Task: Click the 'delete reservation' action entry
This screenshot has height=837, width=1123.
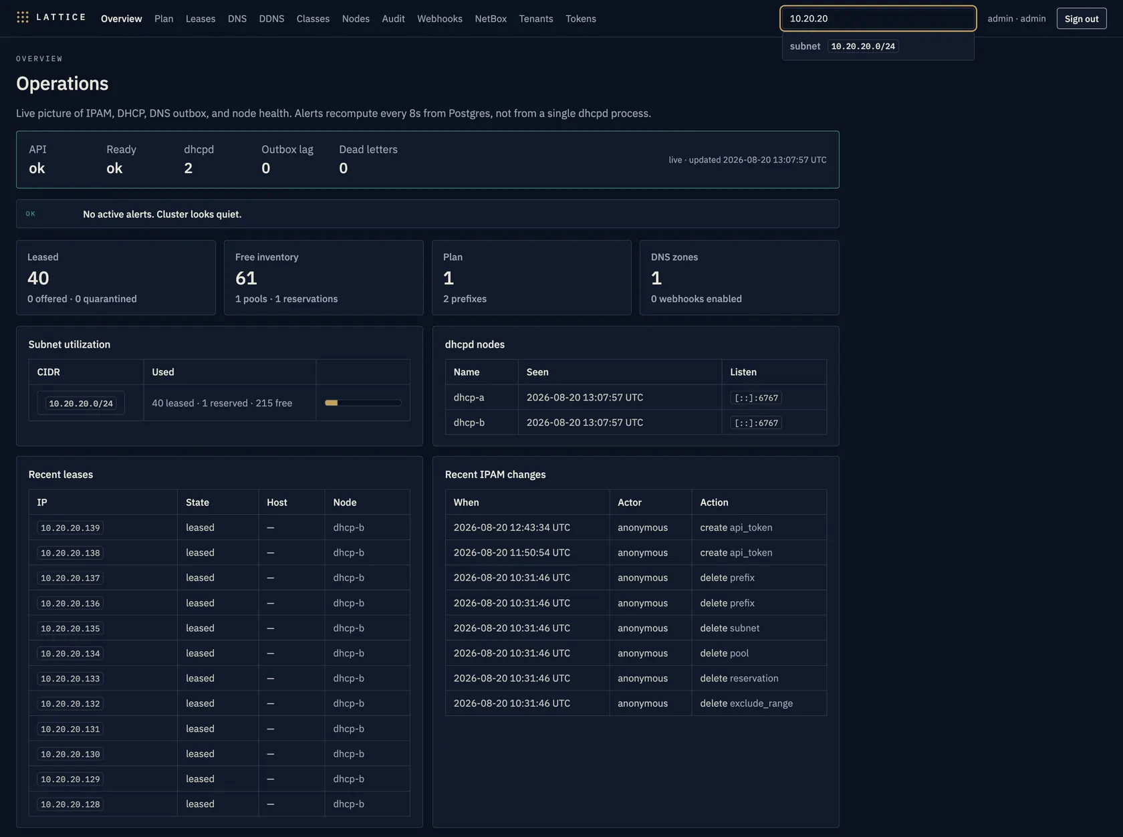Action: coord(739,679)
